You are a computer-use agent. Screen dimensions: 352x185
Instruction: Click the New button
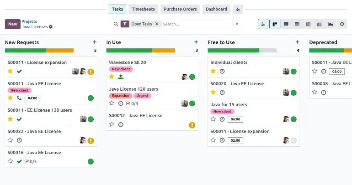pyautogui.click(x=12, y=24)
